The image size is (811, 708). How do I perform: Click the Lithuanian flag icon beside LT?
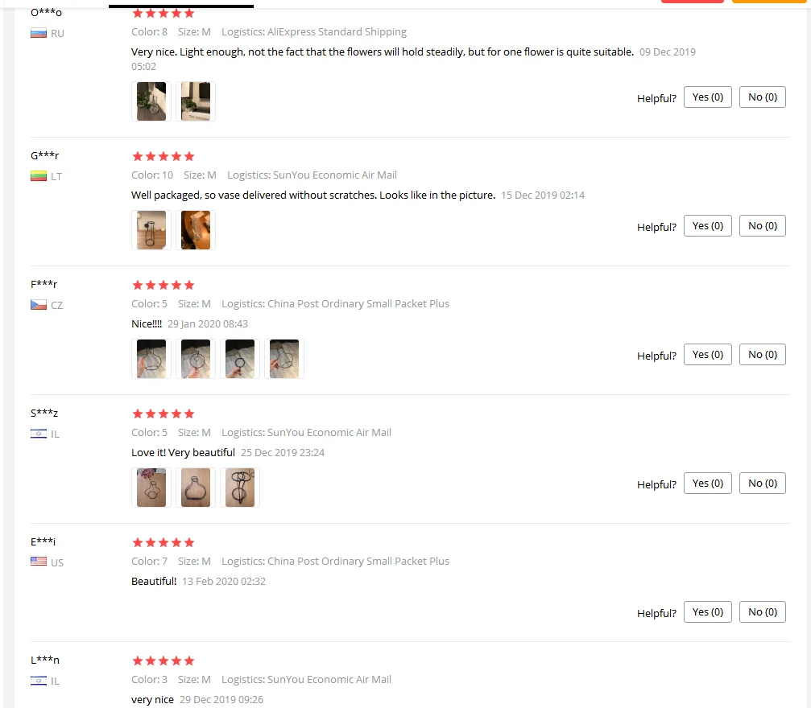tap(39, 176)
